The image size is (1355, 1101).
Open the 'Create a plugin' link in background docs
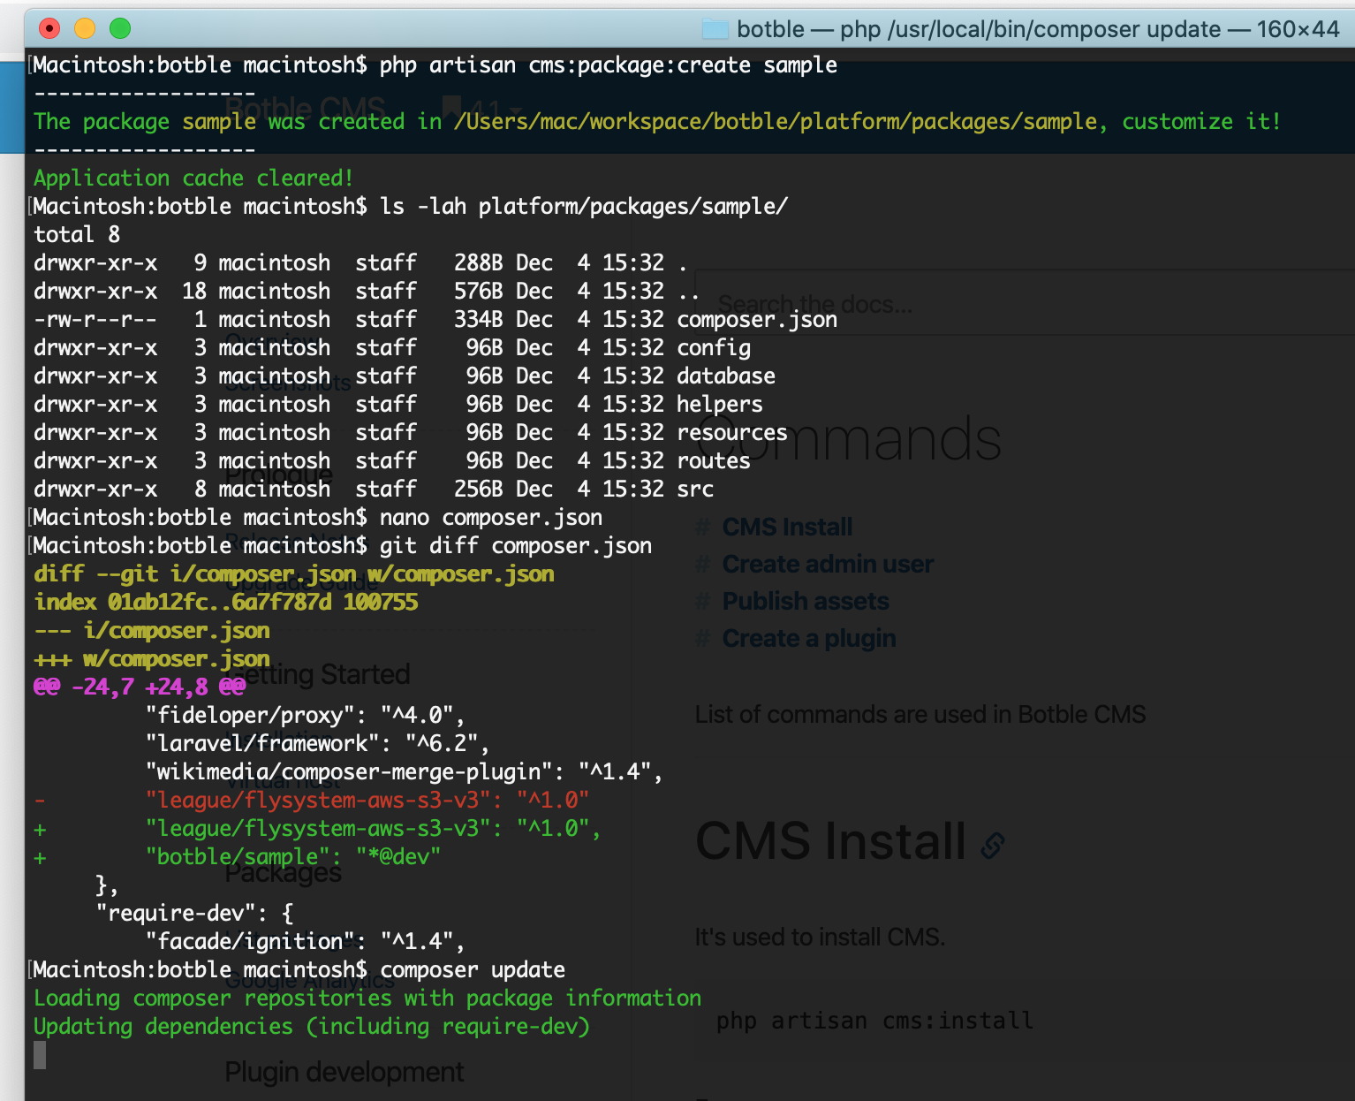click(809, 638)
